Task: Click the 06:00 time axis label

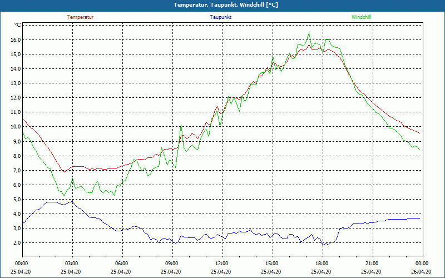Action: [122, 264]
